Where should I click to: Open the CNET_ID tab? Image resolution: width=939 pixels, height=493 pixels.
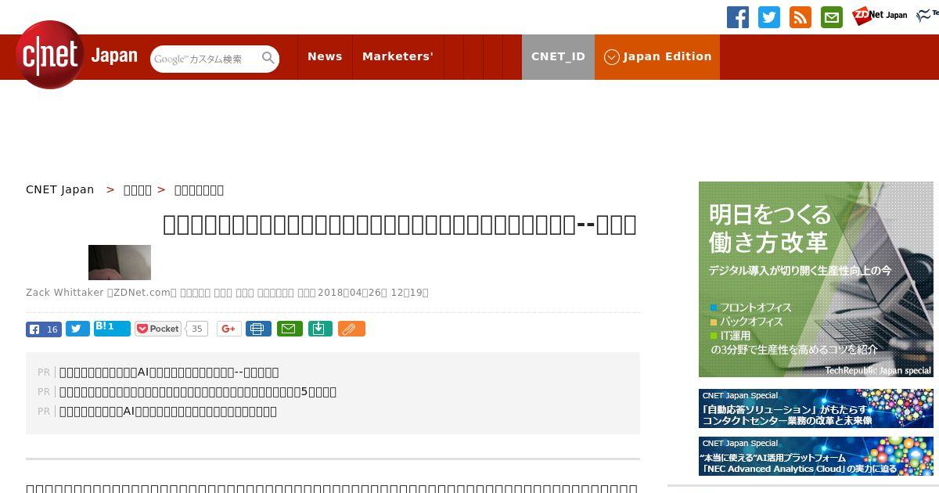(x=558, y=56)
